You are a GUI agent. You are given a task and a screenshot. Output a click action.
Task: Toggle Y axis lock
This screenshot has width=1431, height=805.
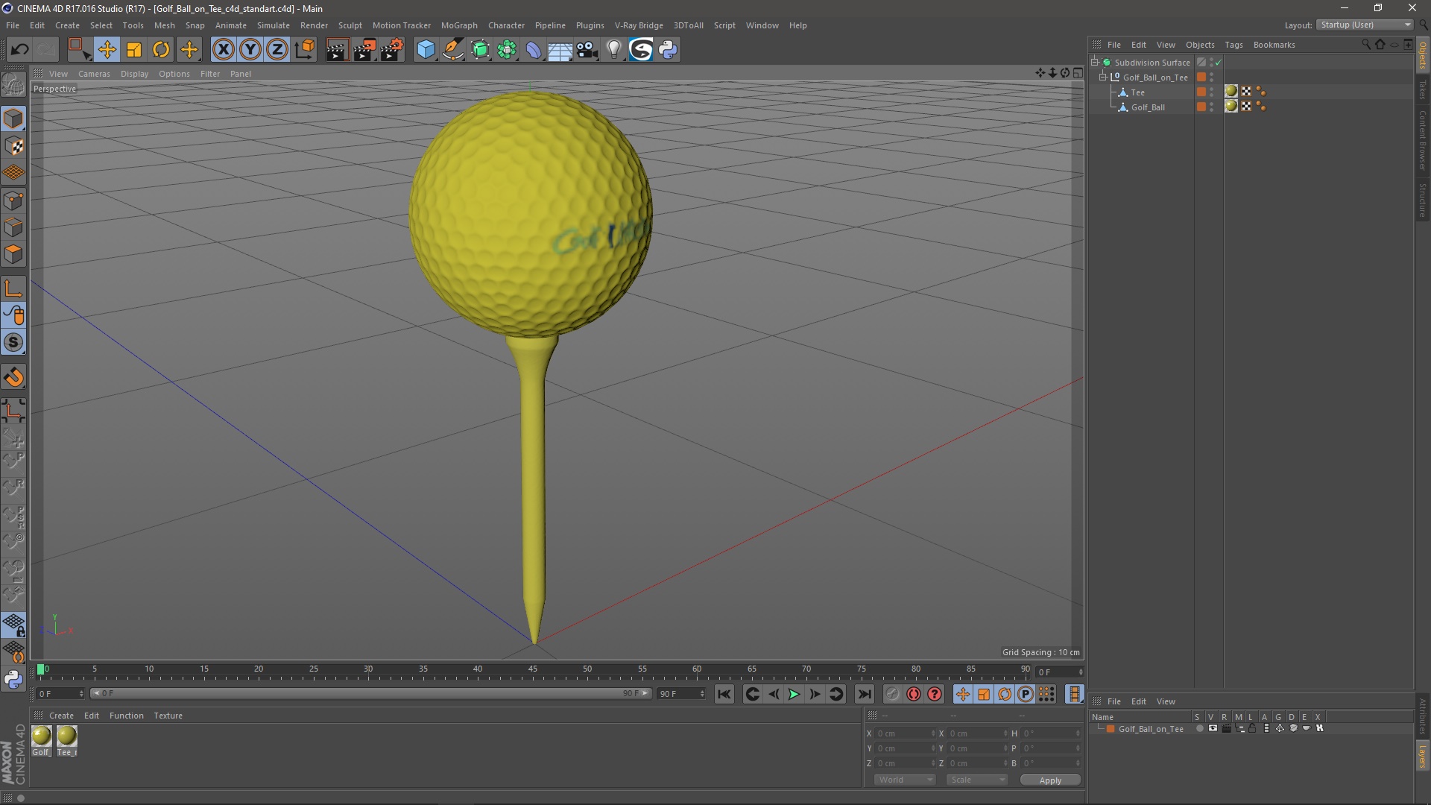[250, 50]
